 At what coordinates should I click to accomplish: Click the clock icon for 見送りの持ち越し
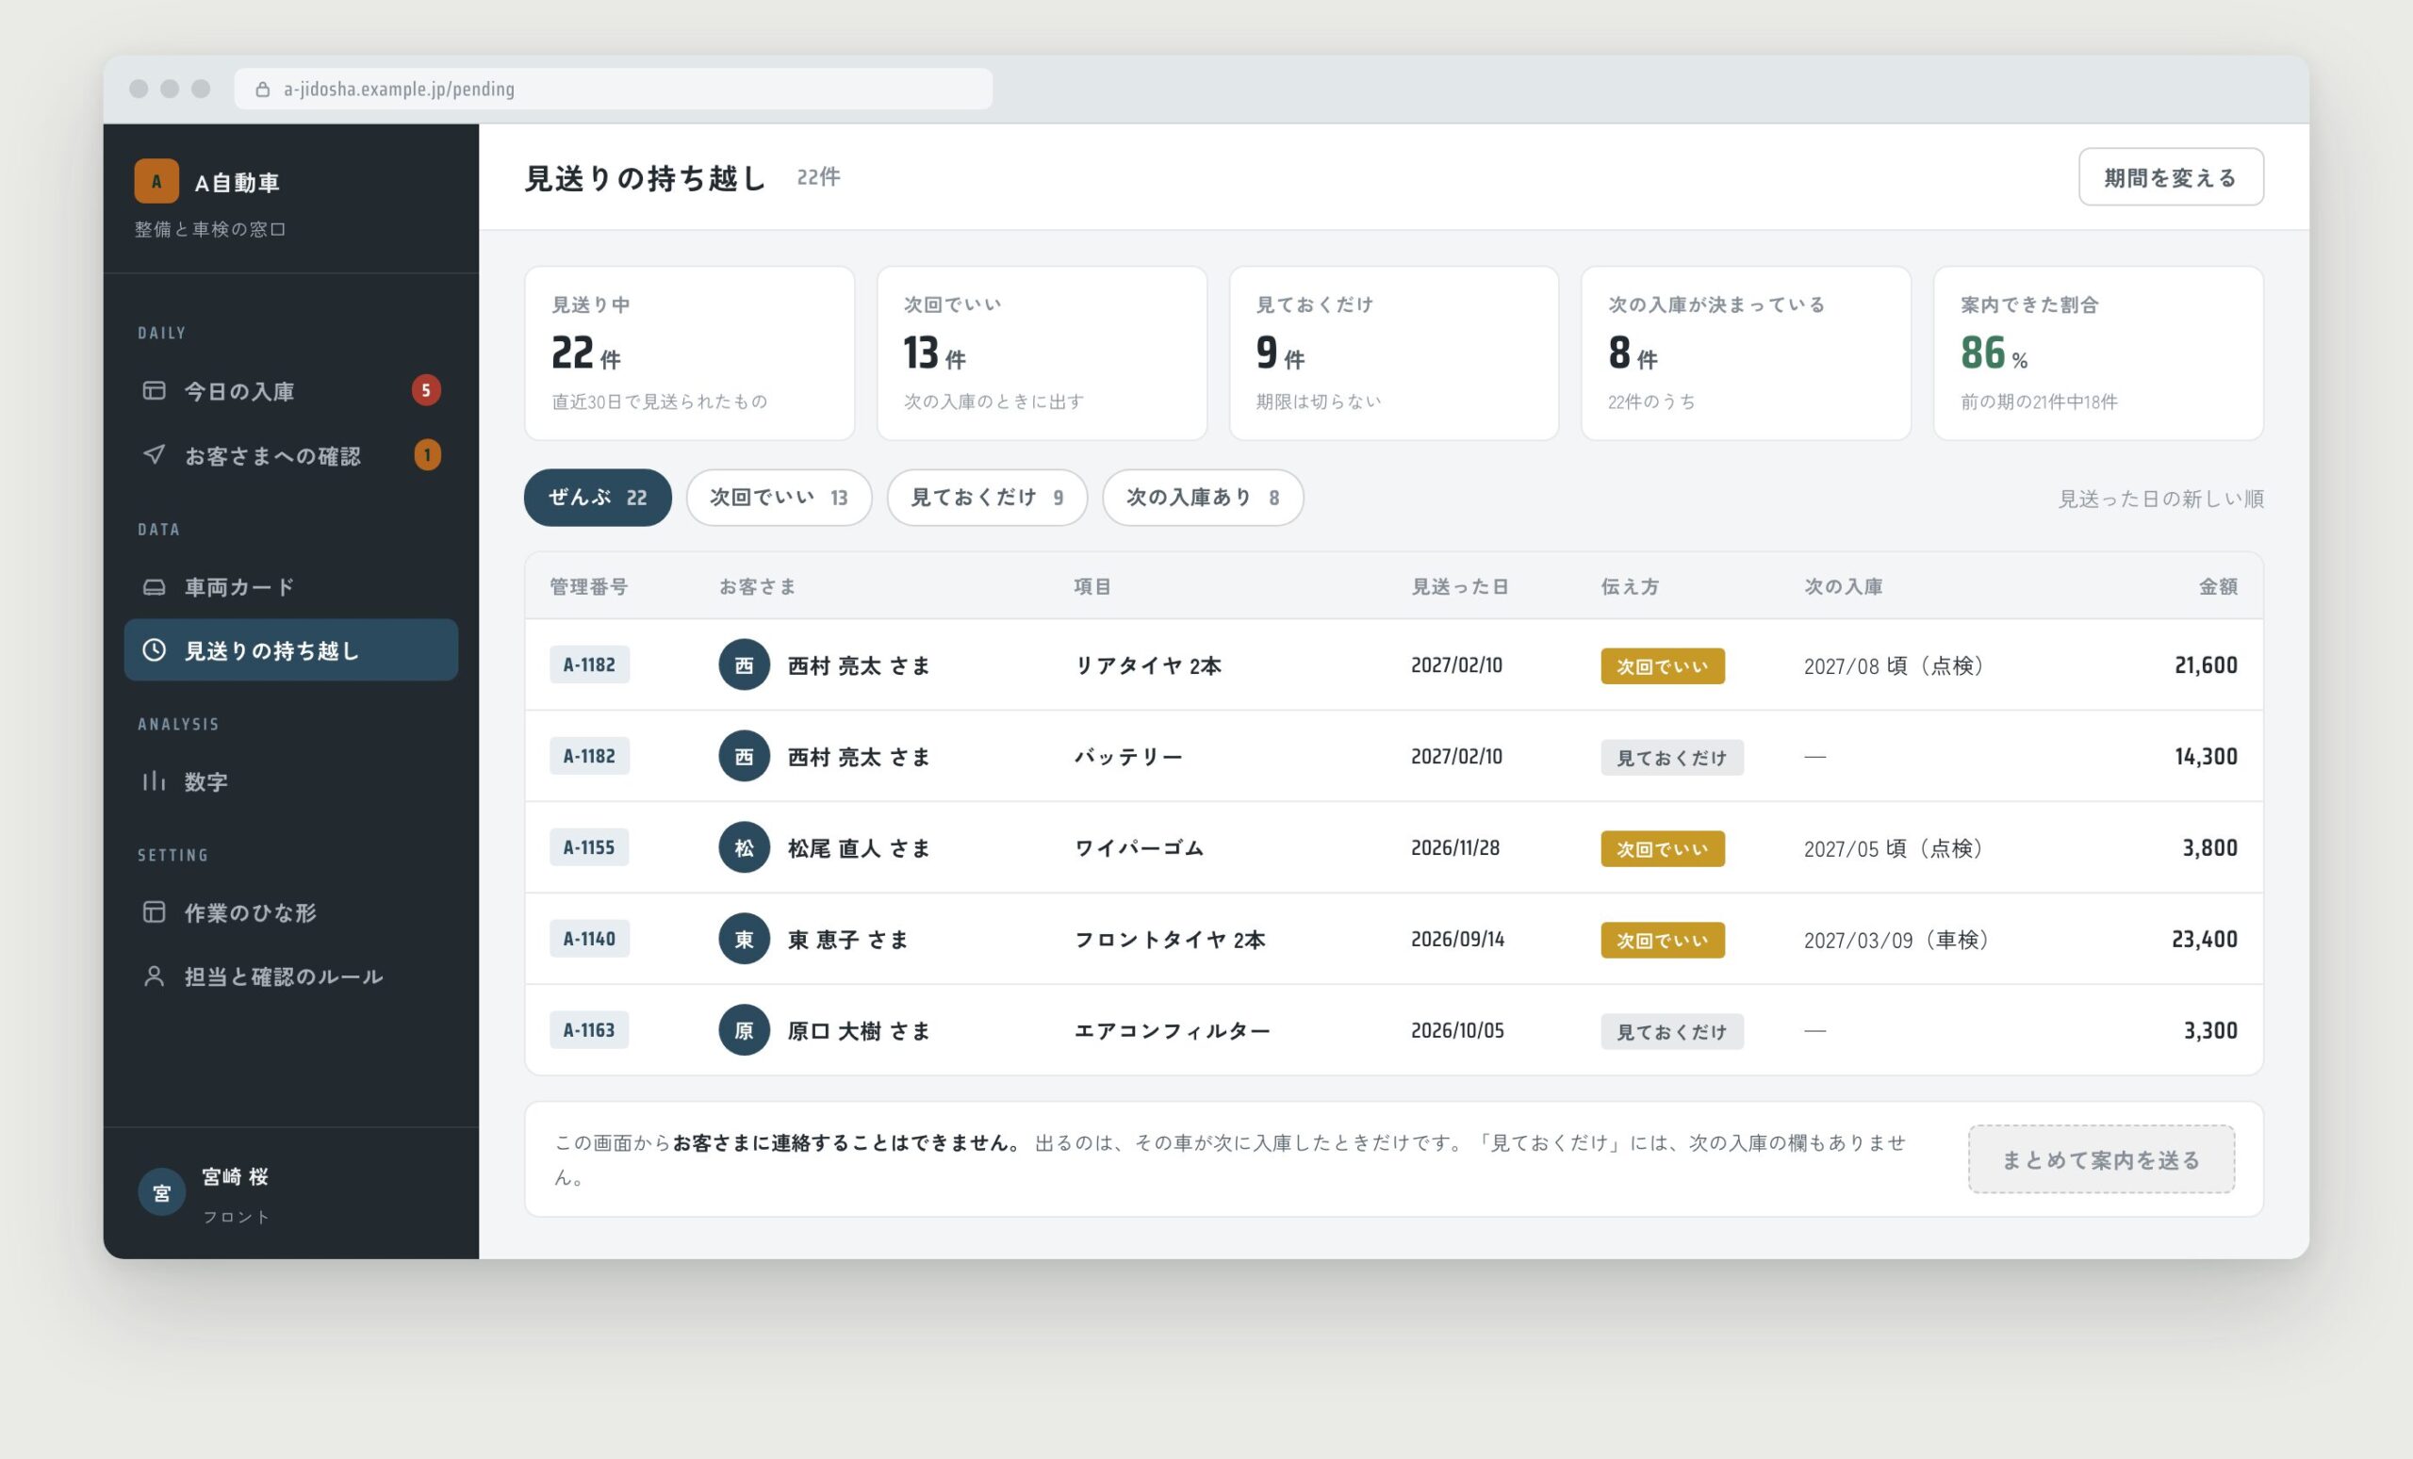(x=154, y=650)
